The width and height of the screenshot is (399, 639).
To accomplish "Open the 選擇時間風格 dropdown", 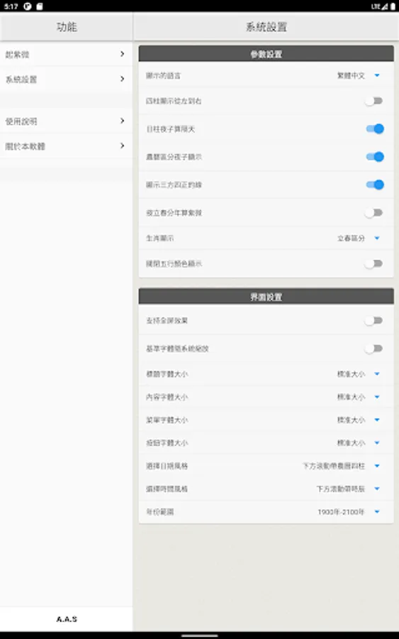I will (349, 488).
